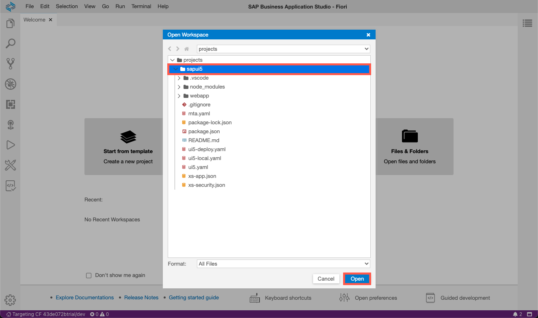Image resolution: width=538 pixels, height=318 pixels.
Task: Click the Keyboard shortcuts icon
Action: [x=255, y=298]
